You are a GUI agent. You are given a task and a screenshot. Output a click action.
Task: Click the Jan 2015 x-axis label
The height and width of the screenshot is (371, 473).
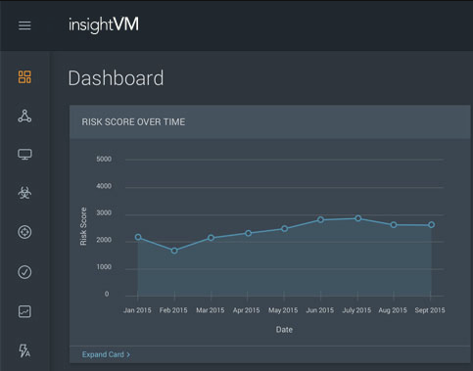pyautogui.click(x=137, y=310)
